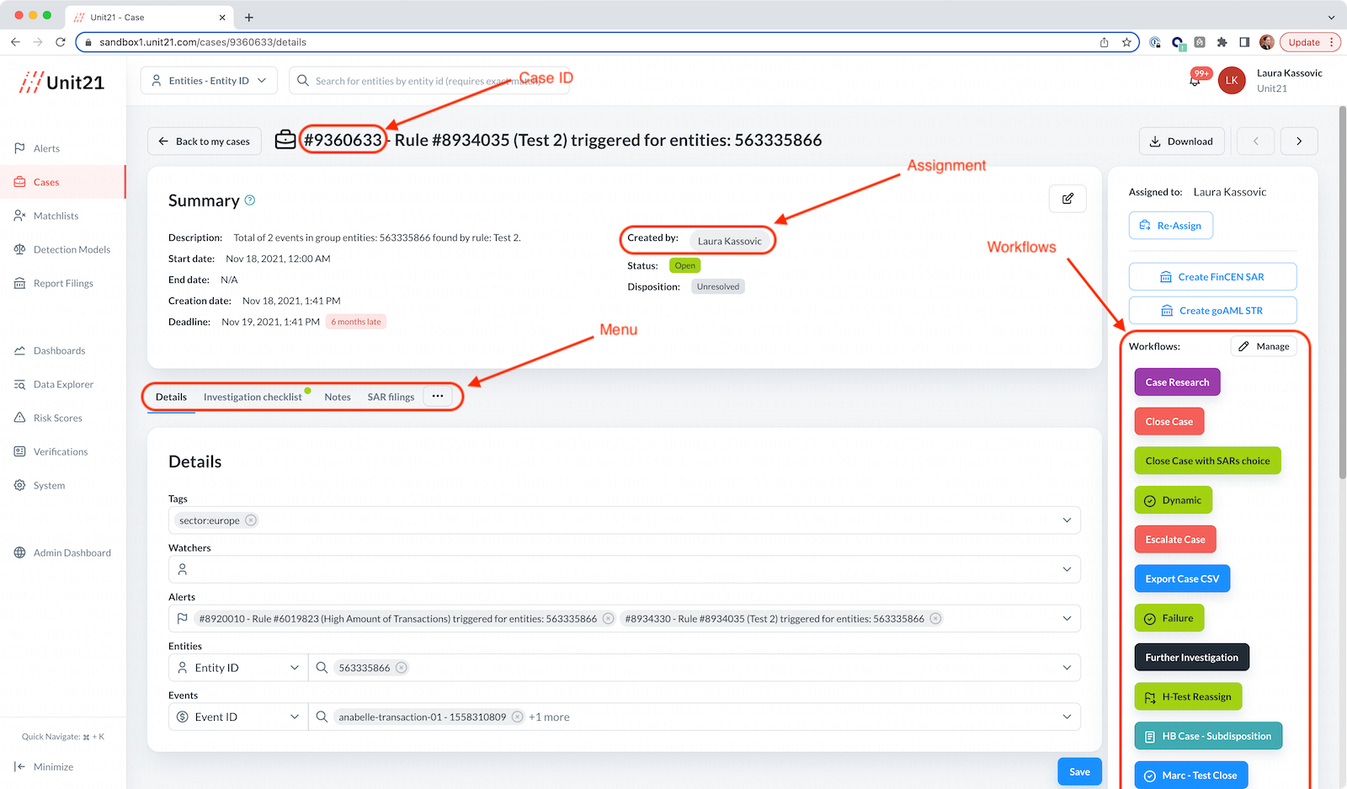Click the entity search input field
Viewport: 1347px width, 789px height.
point(429,81)
